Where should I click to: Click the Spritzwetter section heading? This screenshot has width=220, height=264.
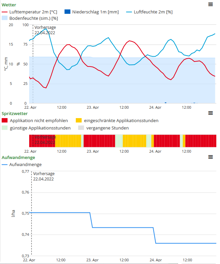tap(15, 113)
